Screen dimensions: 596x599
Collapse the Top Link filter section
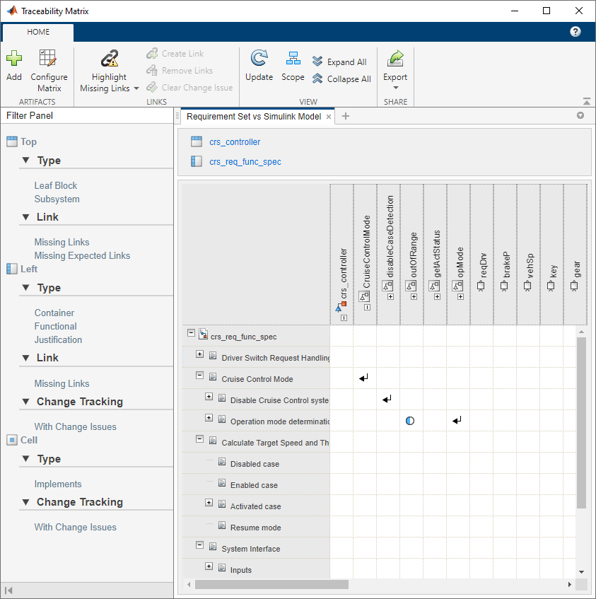(x=25, y=217)
